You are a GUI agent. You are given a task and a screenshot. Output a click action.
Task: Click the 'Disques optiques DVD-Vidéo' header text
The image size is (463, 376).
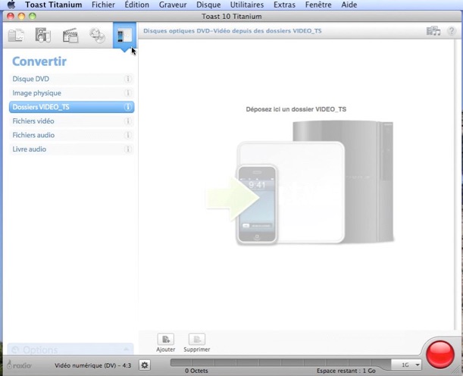tap(233, 31)
